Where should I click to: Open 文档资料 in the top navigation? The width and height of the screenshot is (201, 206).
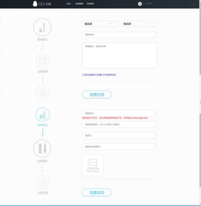pyautogui.click(x=90, y=4)
